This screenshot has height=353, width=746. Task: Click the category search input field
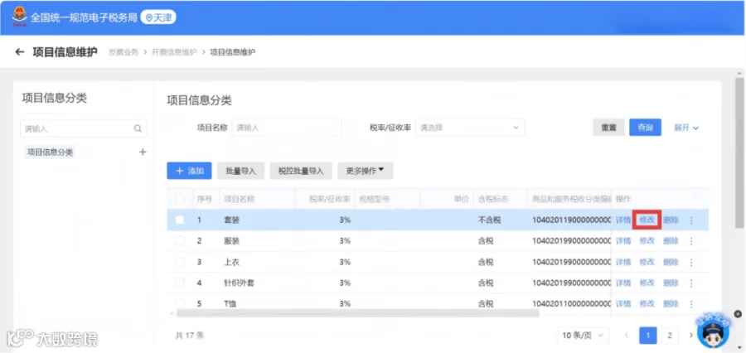(83, 128)
